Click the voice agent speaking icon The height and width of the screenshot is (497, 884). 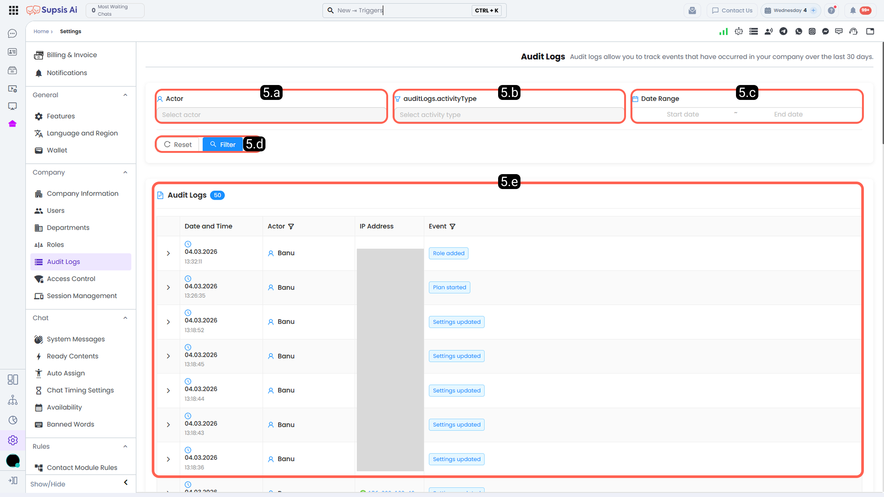[x=768, y=31]
